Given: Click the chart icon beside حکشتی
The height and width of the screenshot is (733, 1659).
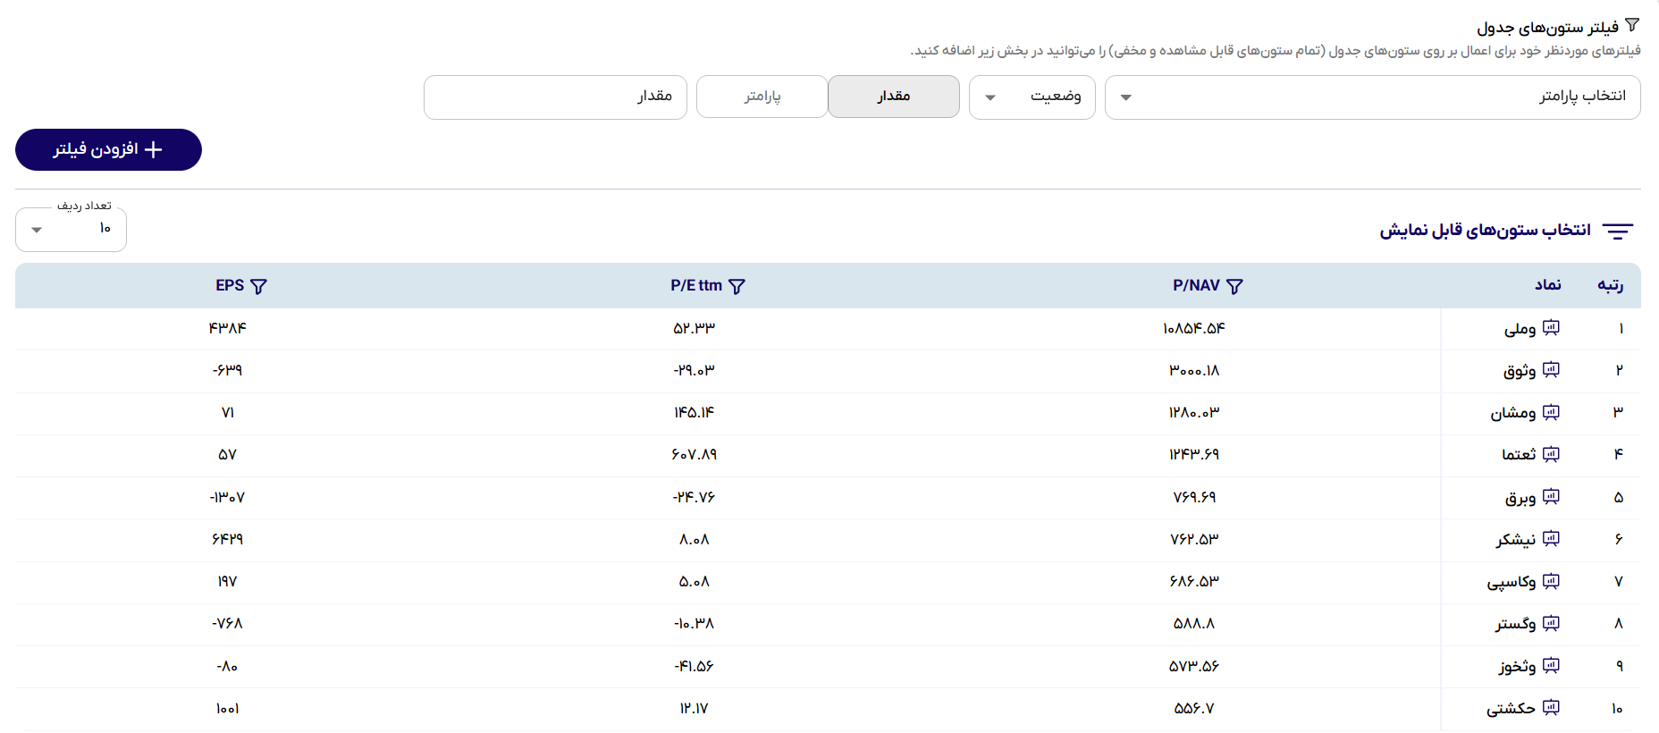Looking at the screenshot, I should 1551,708.
